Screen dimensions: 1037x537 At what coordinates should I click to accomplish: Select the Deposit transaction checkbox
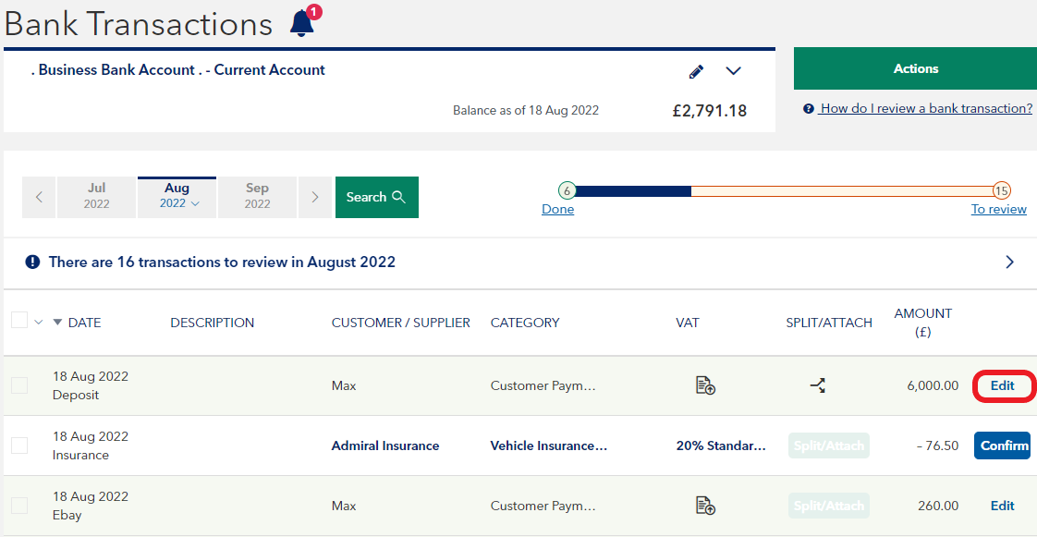click(x=19, y=385)
